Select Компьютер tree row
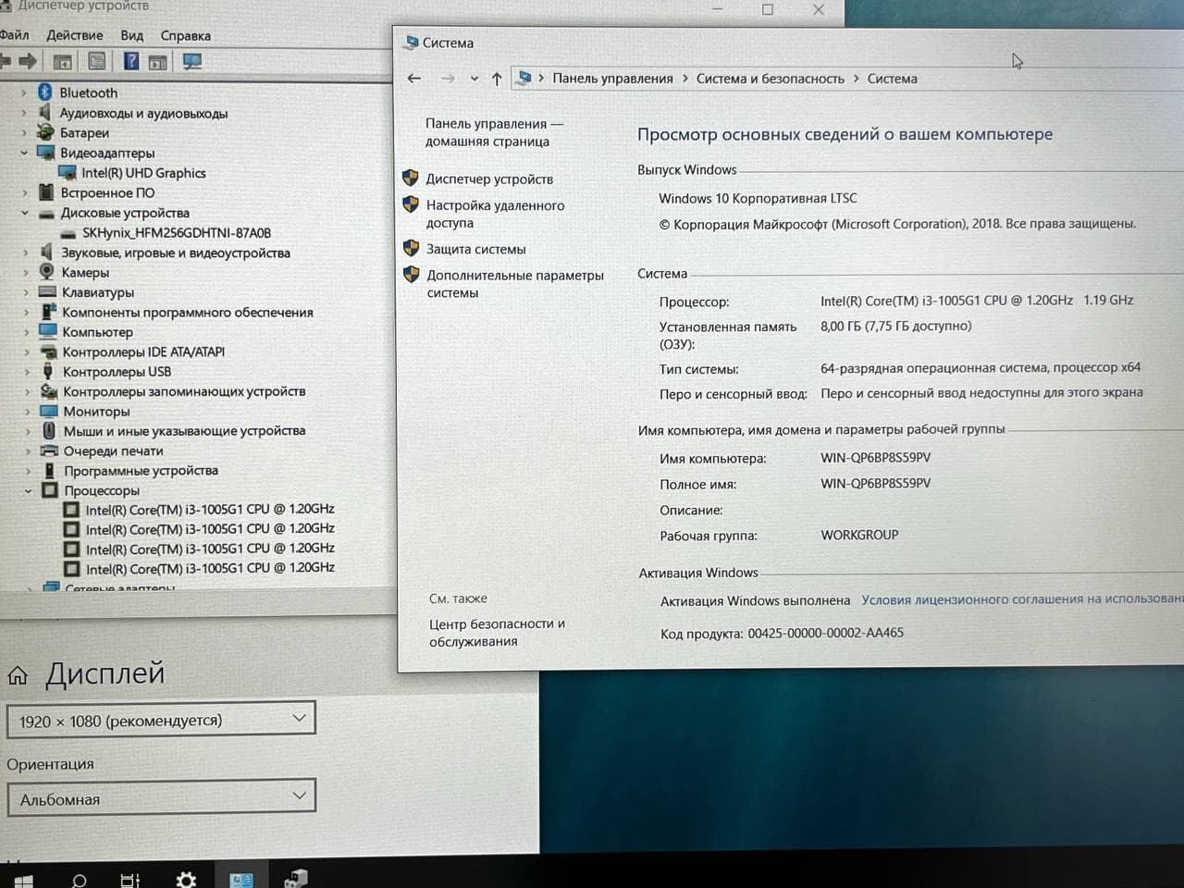 97,332
